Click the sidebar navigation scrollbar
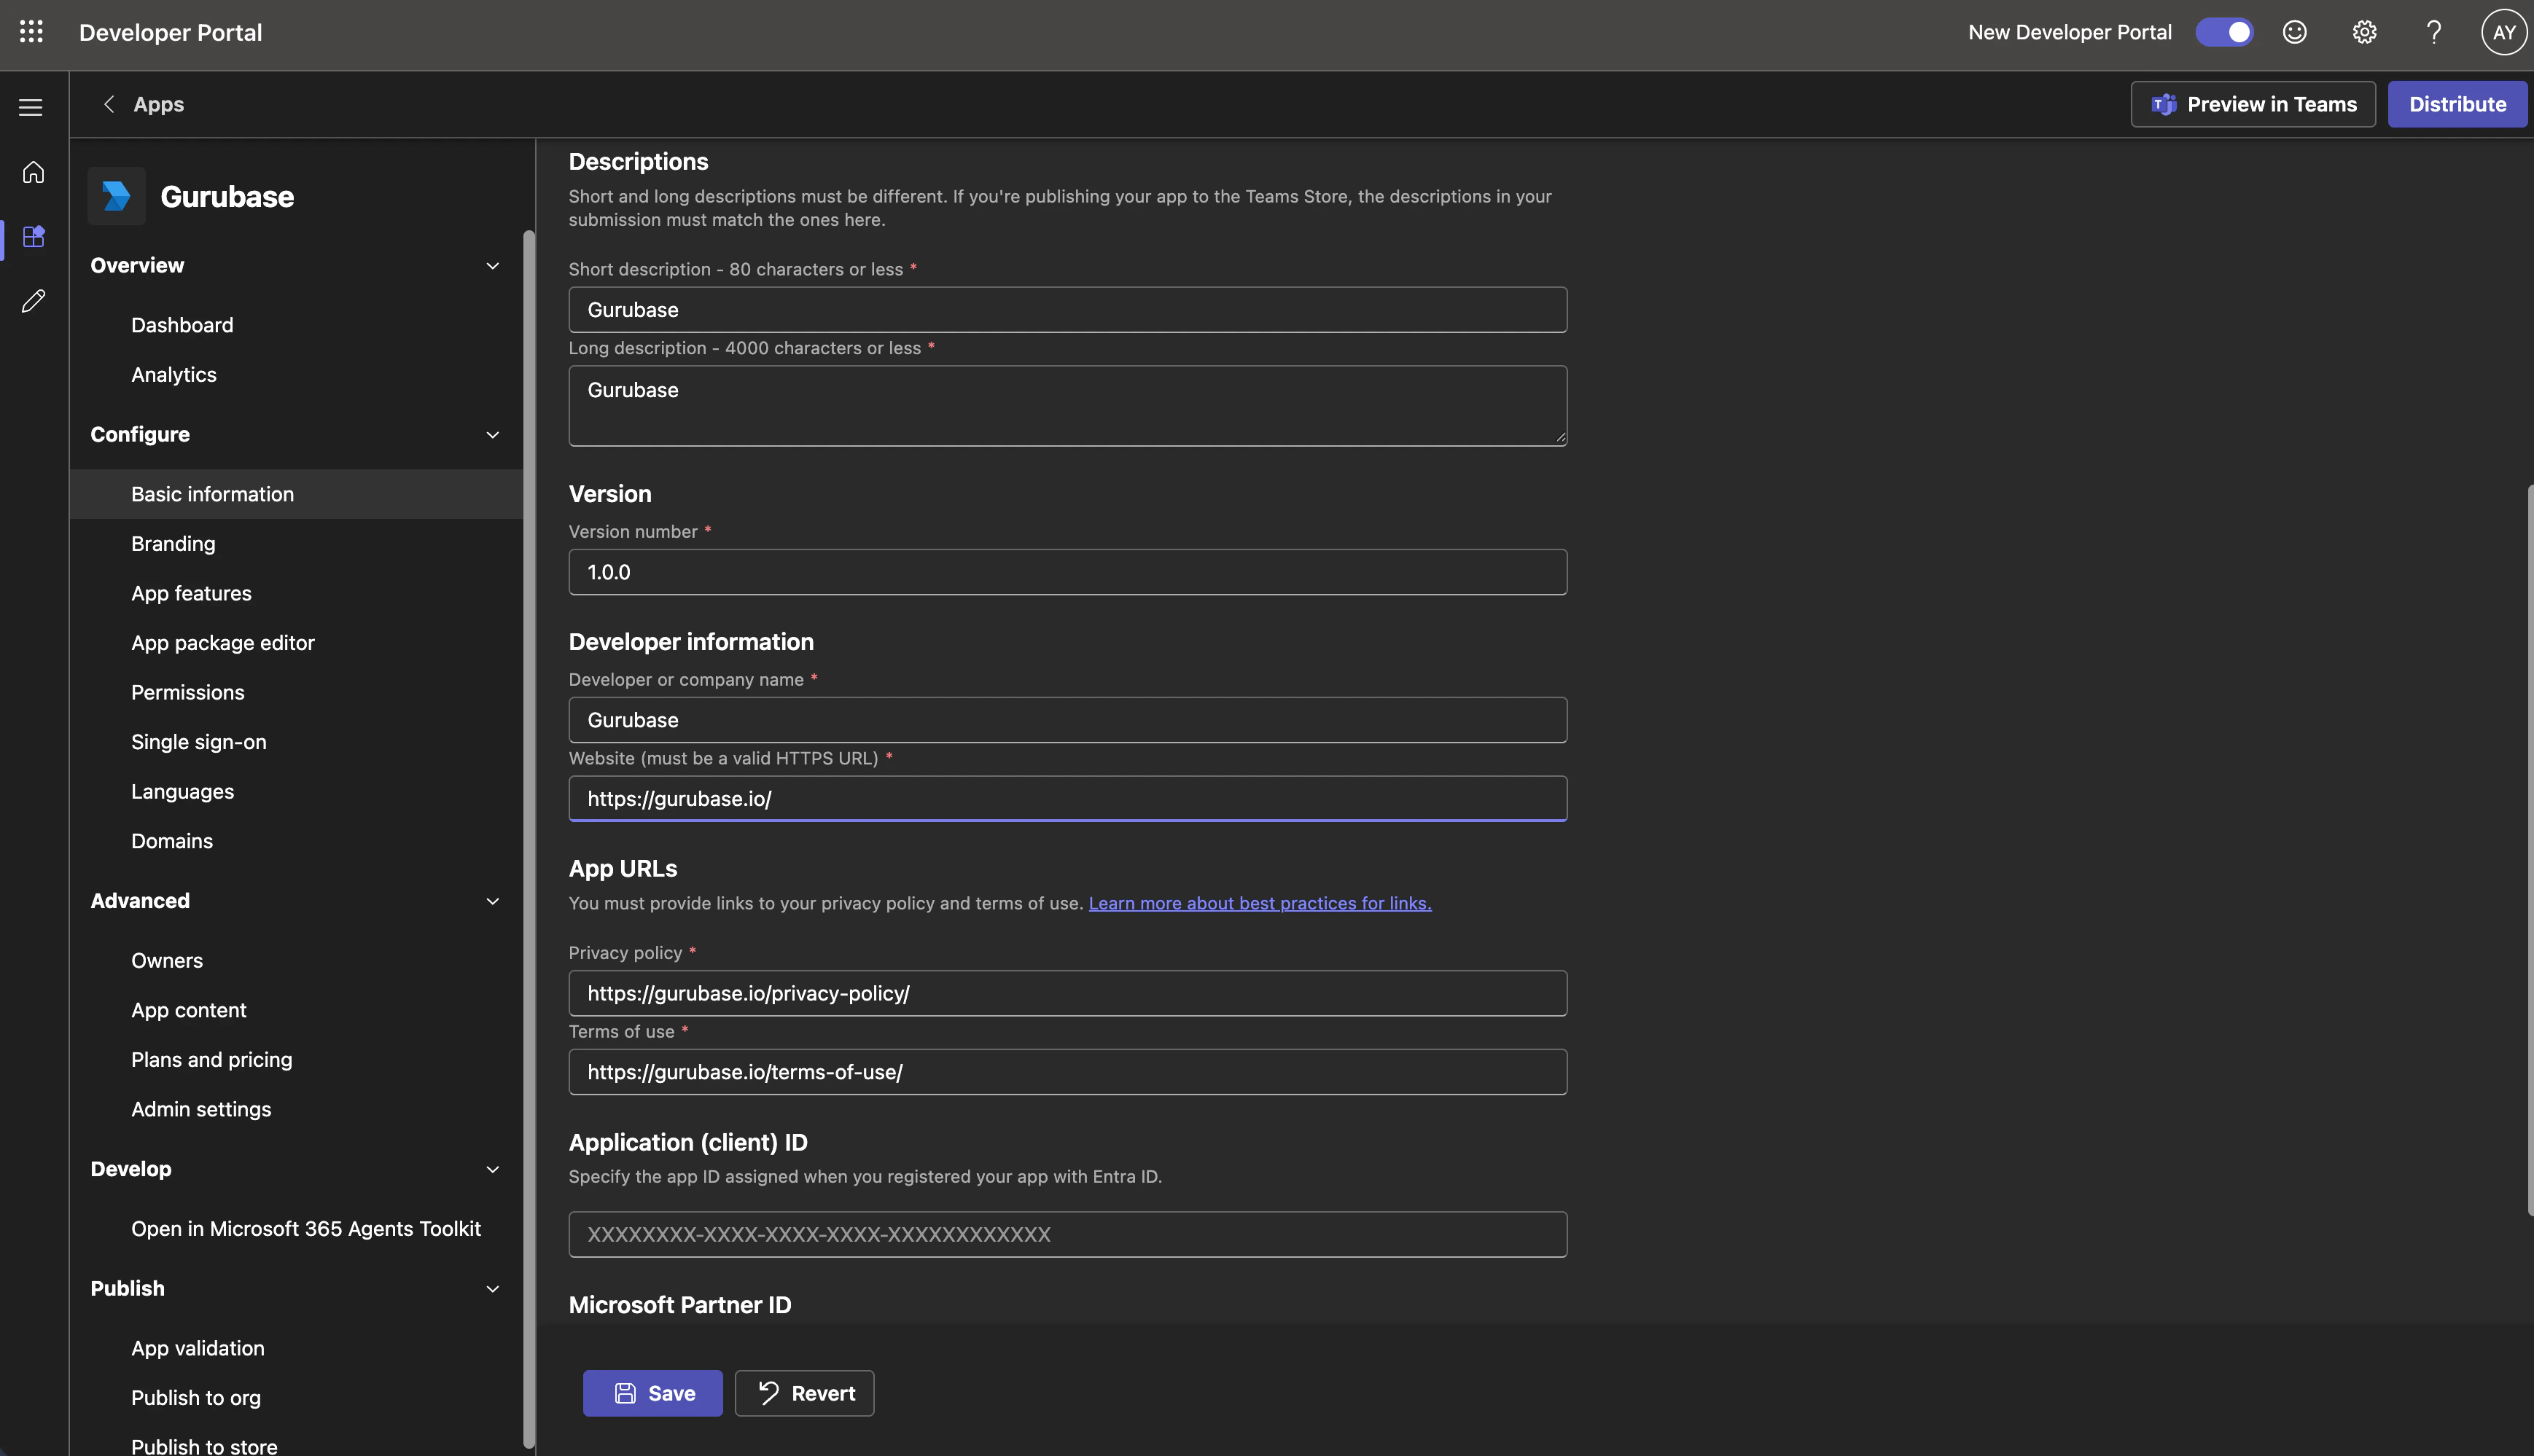The width and height of the screenshot is (2534, 1456). 529,838
